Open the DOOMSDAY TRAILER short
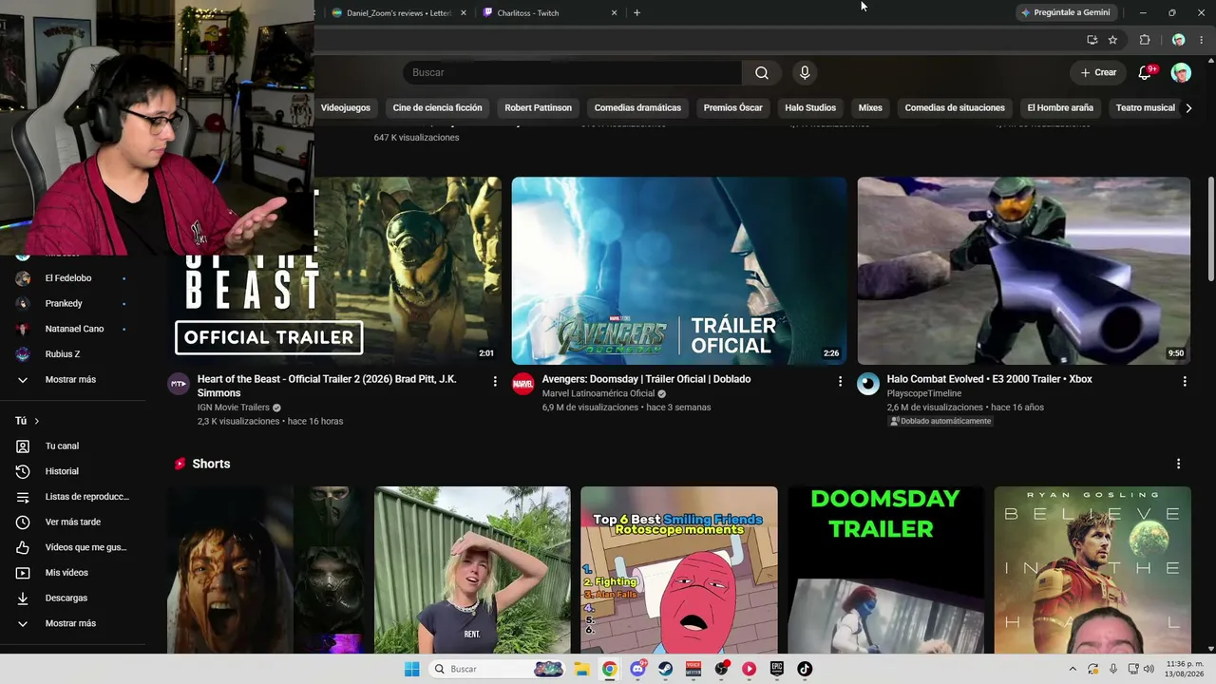This screenshot has height=684, width=1216. pos(885,570)
